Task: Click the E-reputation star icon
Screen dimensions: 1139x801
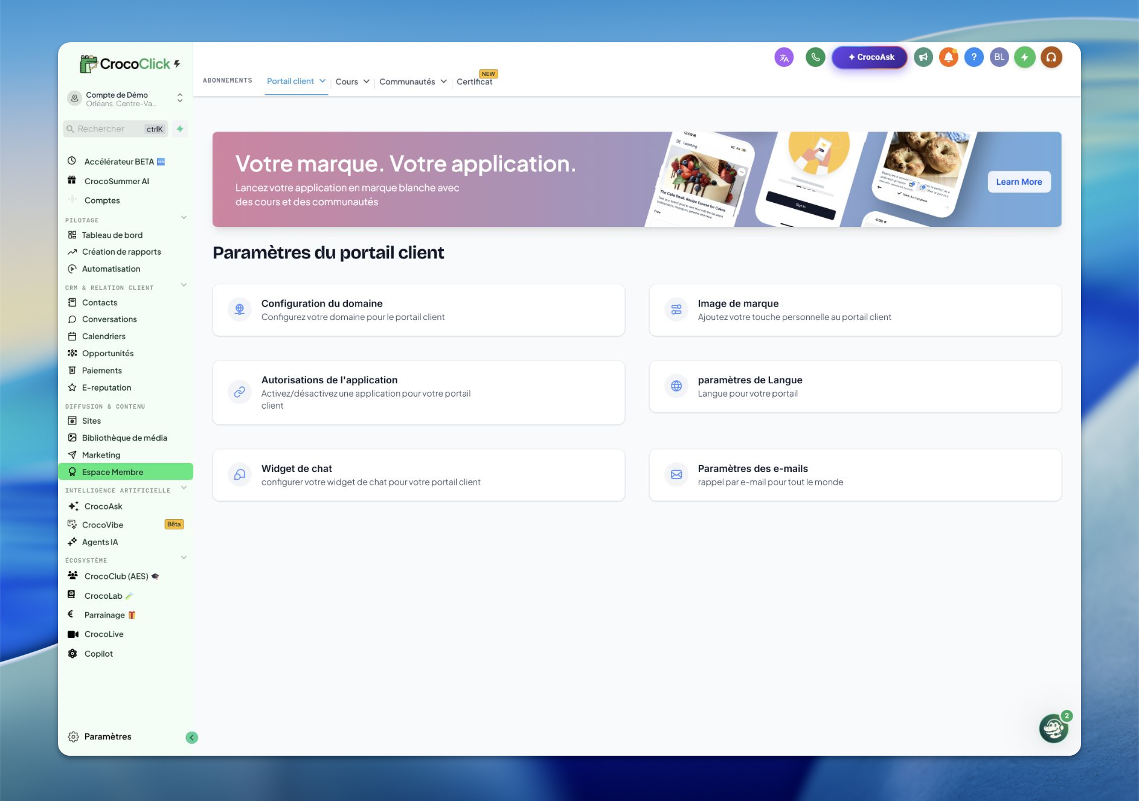Action: click(x=72, y=388)
